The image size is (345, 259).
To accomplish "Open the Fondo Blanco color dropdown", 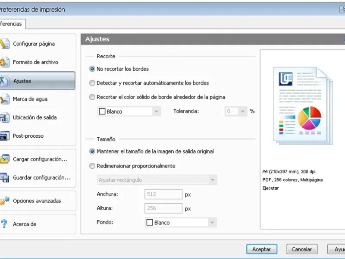I will point(181,223).
